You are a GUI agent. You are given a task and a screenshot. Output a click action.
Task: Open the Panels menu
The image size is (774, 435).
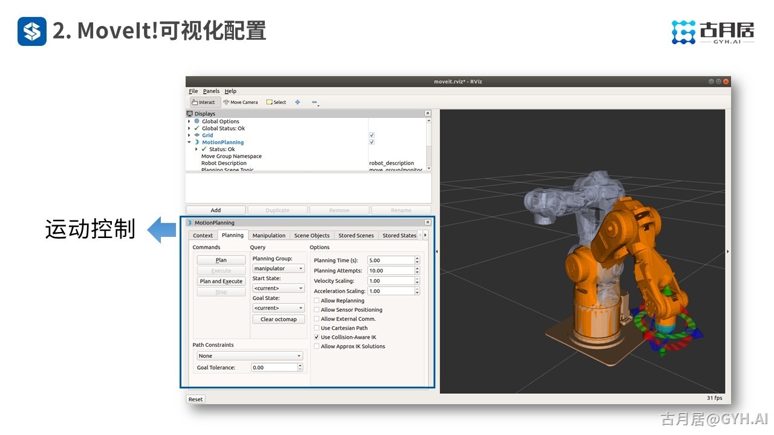click(x=211, y=91)
